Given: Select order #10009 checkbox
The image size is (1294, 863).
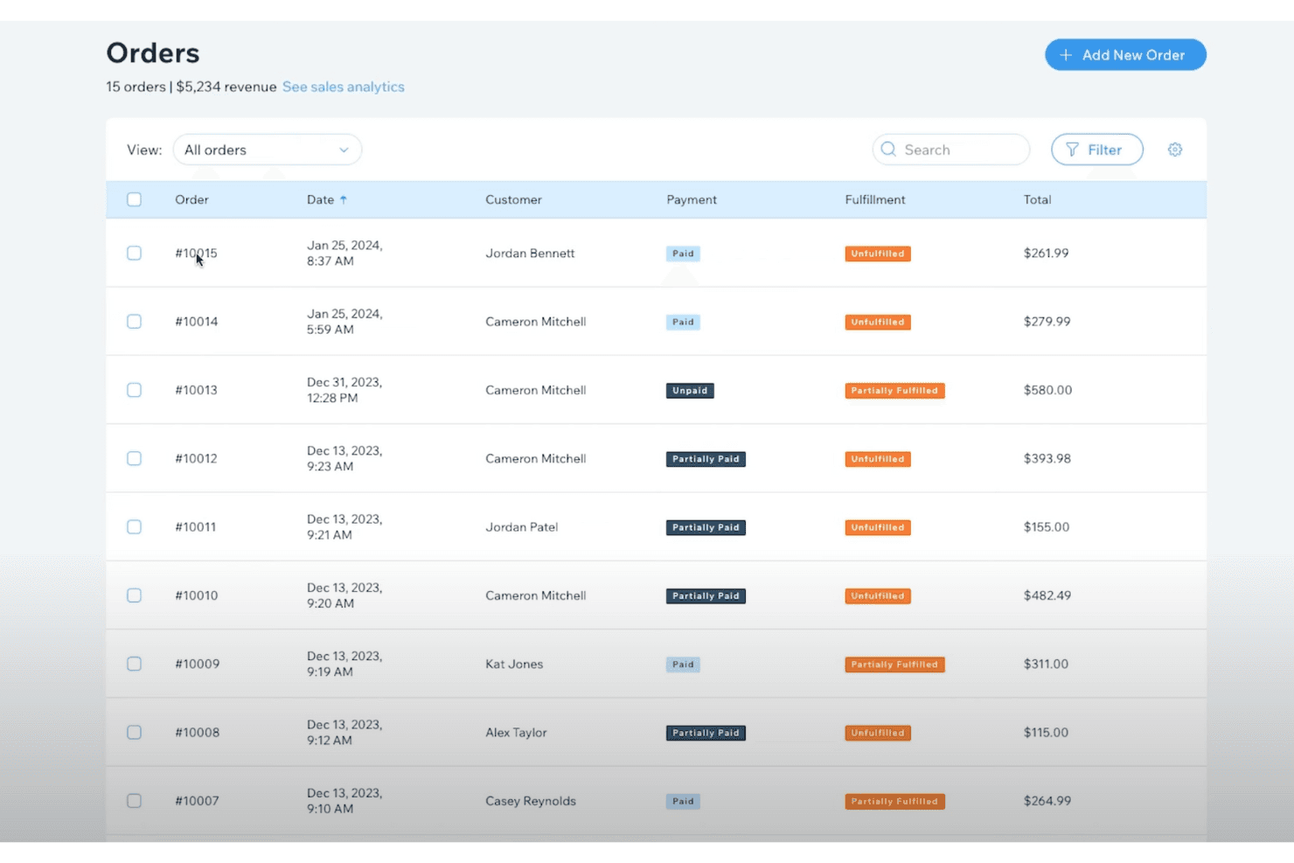Looking at the screenshot, I should click(134, 664).
